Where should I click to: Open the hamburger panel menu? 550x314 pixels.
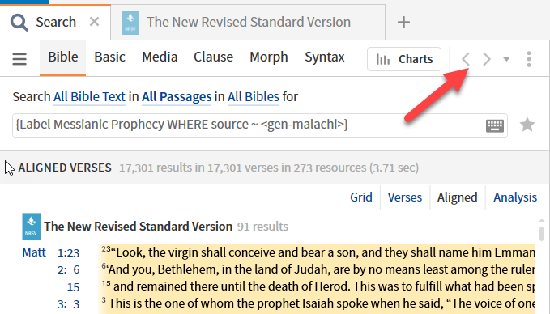(x=19, y=58)
